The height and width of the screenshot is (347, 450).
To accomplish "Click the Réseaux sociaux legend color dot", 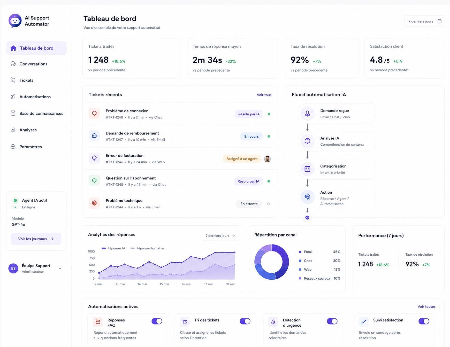I will pos(300,278).
